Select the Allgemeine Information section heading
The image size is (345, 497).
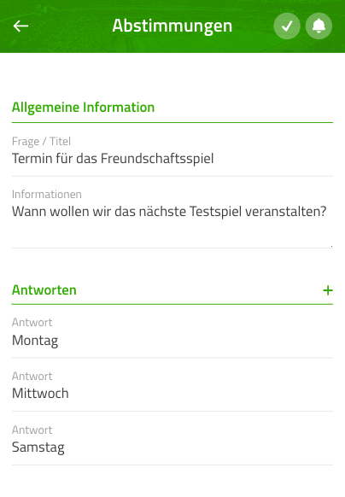pos(83,108)
